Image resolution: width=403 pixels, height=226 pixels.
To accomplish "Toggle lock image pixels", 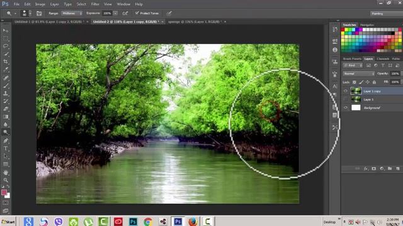I will tap(361, 82).
